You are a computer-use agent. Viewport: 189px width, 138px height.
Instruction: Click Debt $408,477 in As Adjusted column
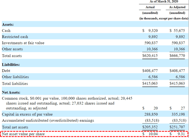click(x=177, y=71)
